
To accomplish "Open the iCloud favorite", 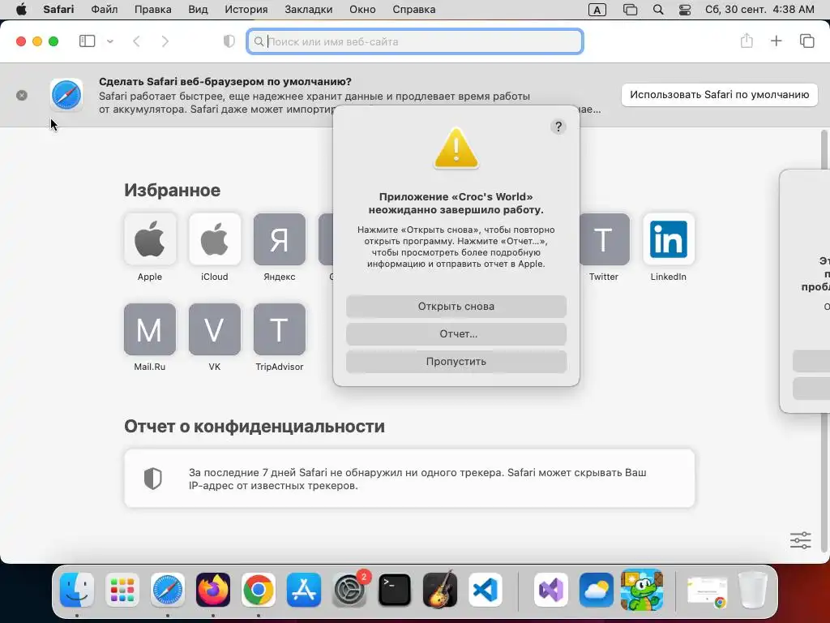I will tap(214, 239).
